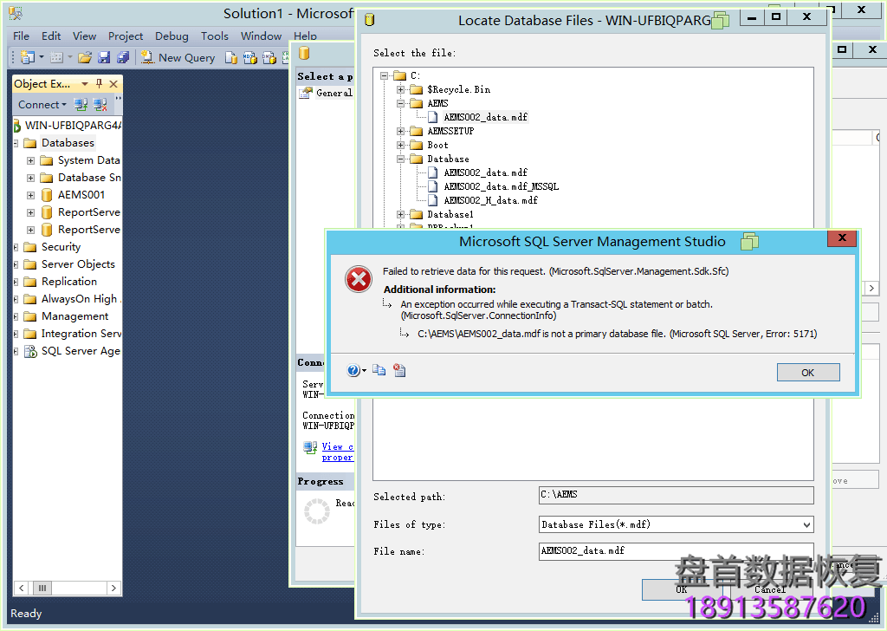Viewport: 887px width, 631px height.
Task: Click the New Project toolbar icon
Action: (x=27, y=57)
